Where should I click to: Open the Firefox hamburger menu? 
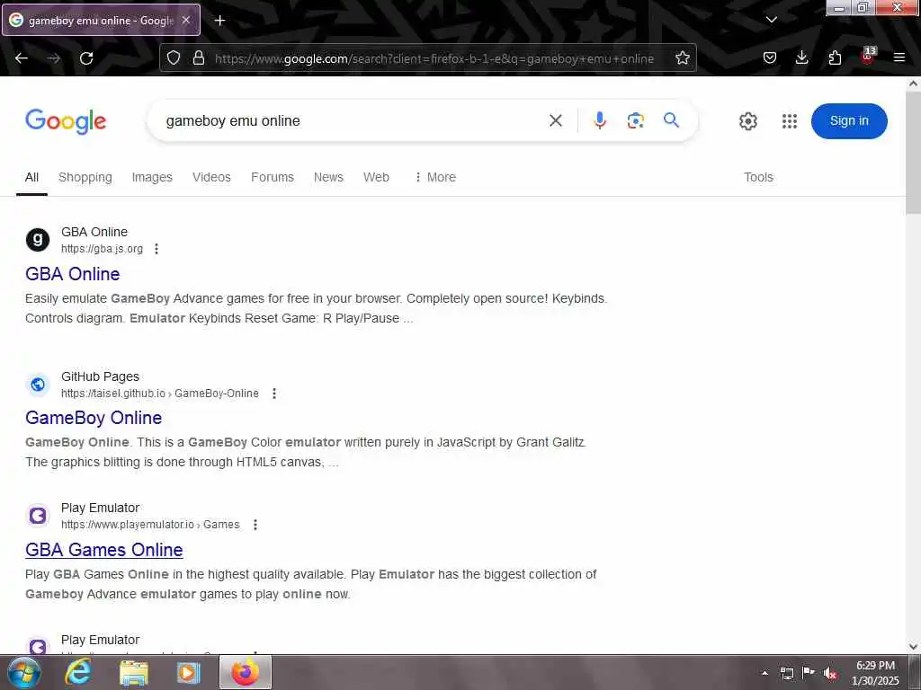tap(899, 57)
